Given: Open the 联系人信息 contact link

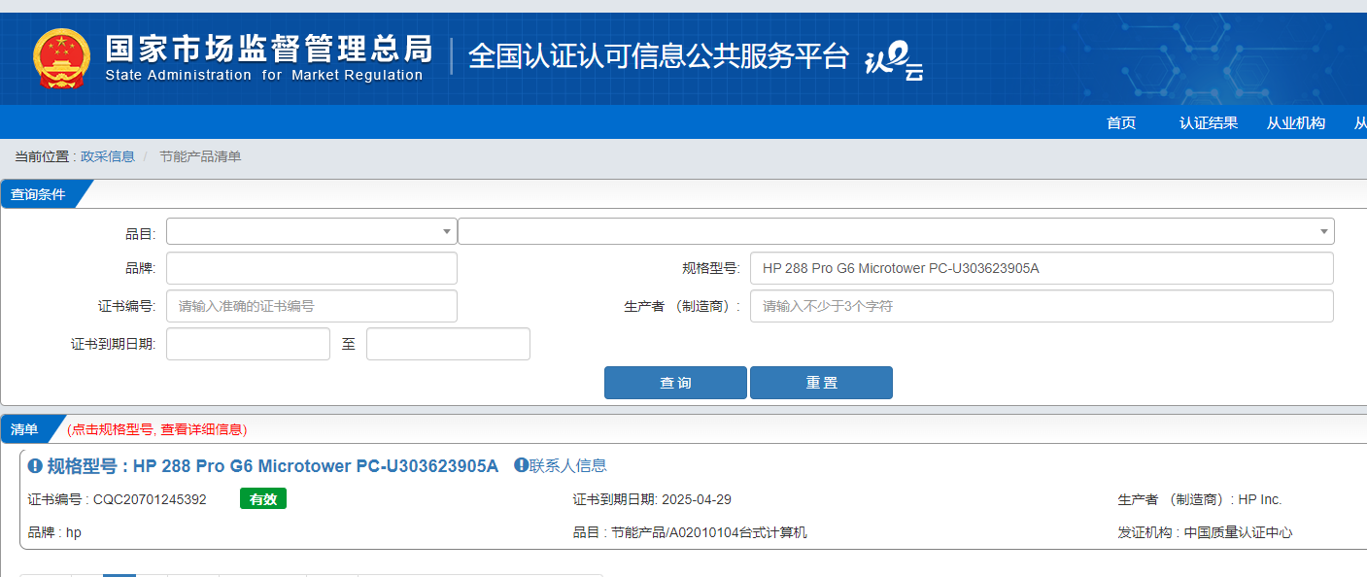Looking at the screenshot, I should (568, 465).
